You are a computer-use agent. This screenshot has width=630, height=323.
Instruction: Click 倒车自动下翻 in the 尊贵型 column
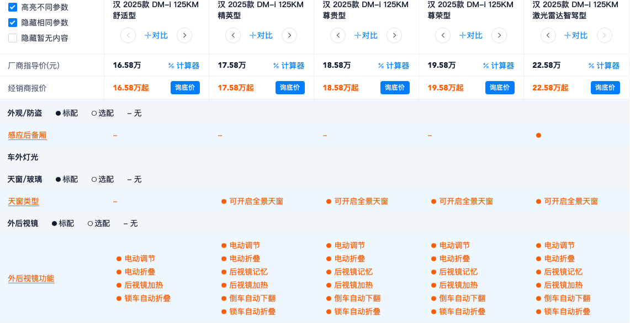(357, 299)
